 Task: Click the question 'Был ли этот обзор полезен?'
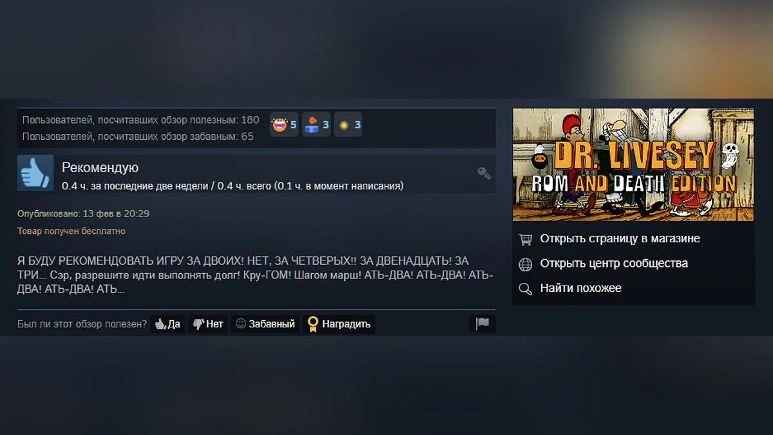82,324
